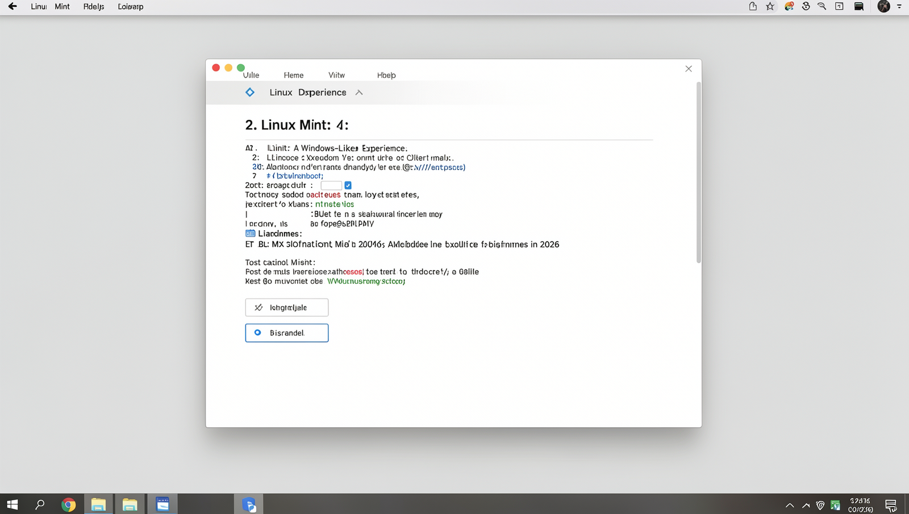Screen dimensions: 909x514
Task: Open the Heme menu
Action: 294,75
